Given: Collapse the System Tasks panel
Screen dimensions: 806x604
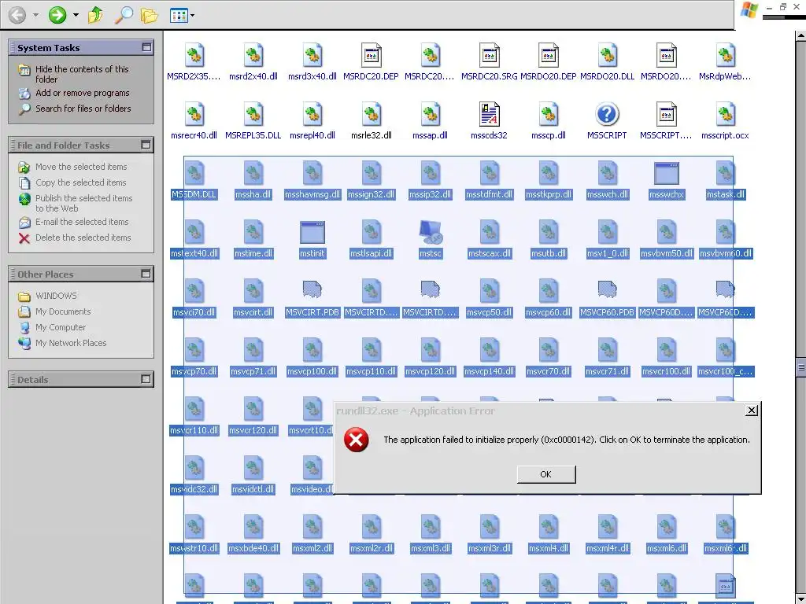Looking at the screenshot, I should pyautogui.click(x=146, y=47).
